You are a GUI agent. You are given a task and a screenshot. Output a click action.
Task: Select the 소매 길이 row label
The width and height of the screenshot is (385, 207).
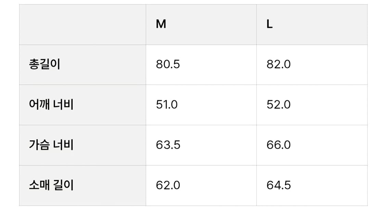click(x=51, y=185)
